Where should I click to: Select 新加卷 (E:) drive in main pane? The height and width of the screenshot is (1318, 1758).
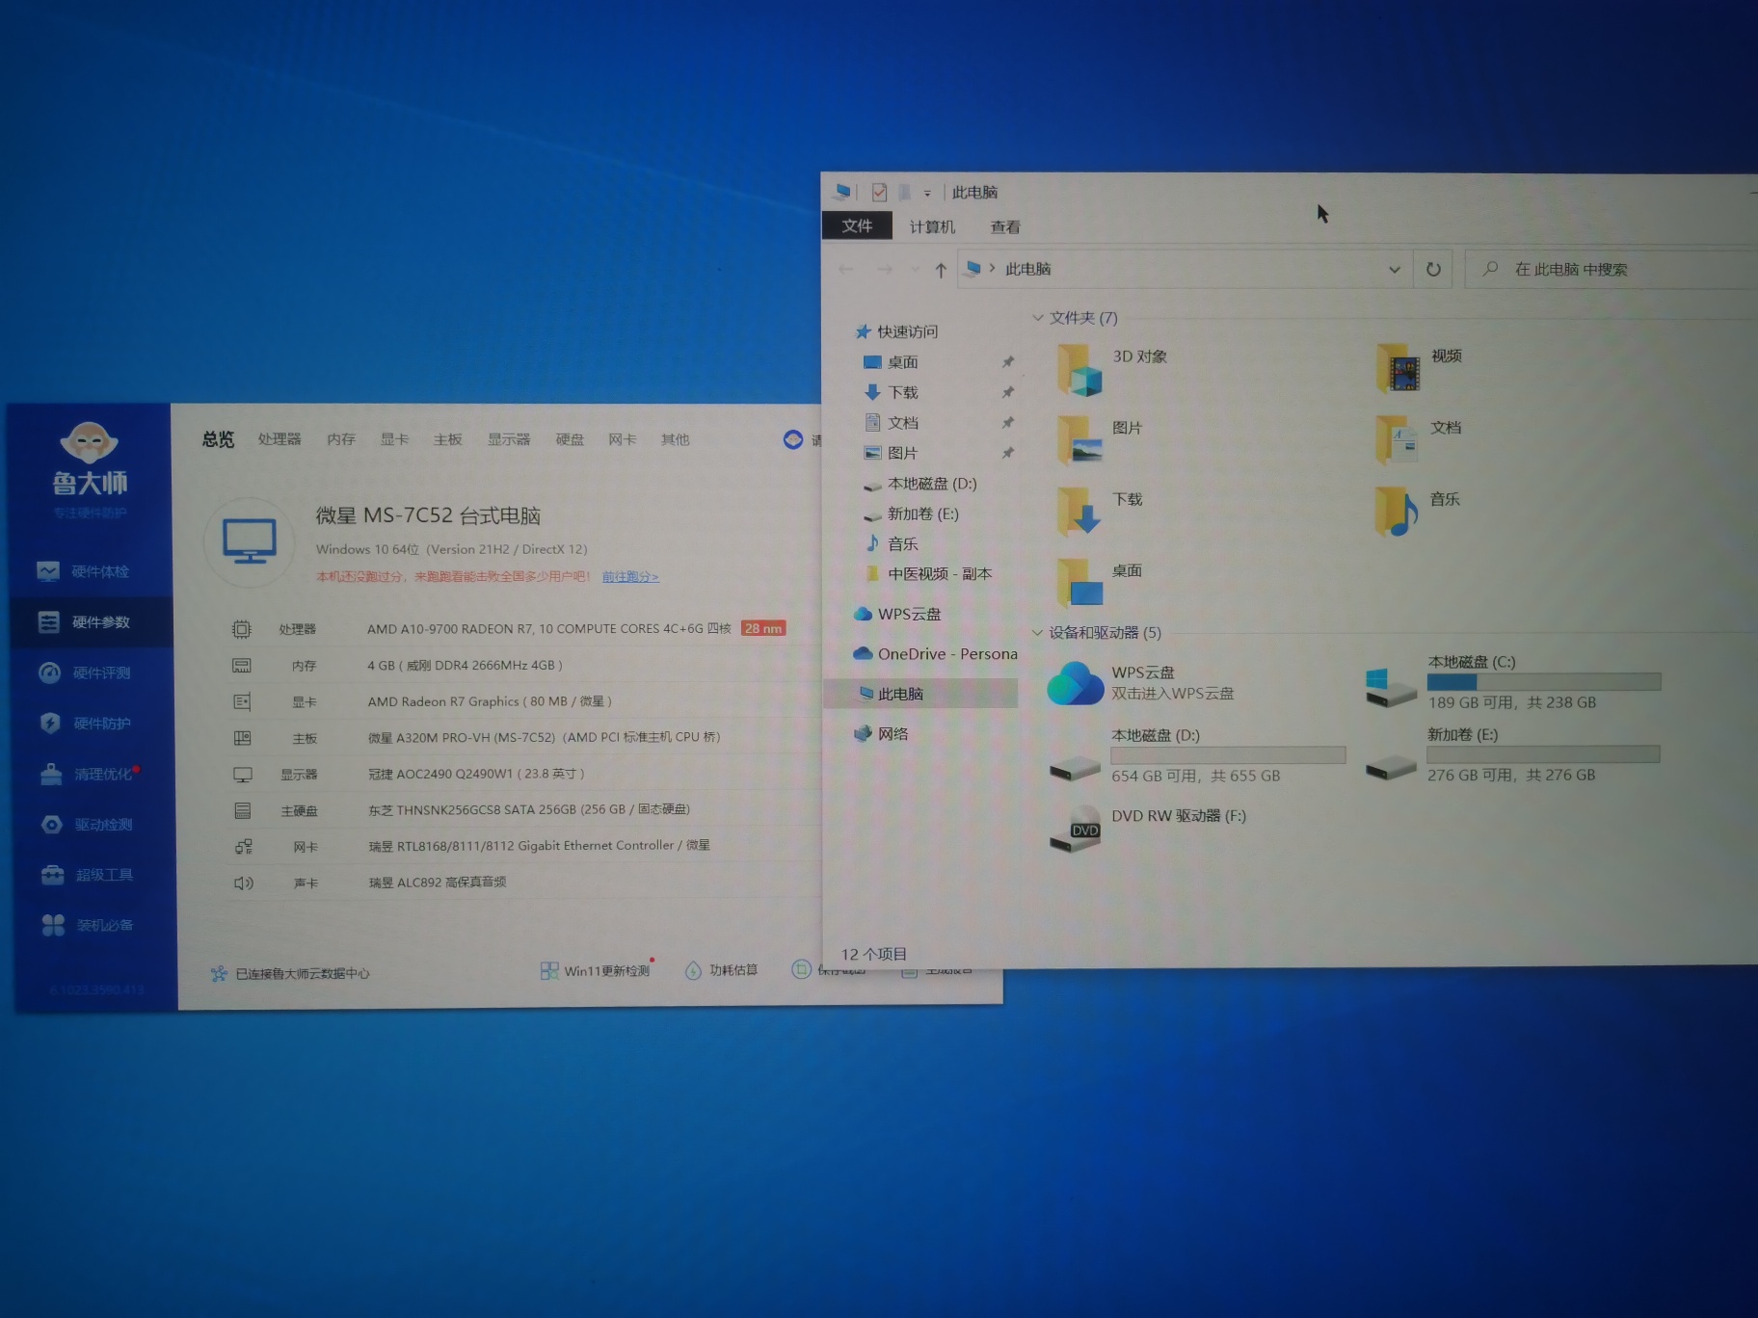point(1513,754)
